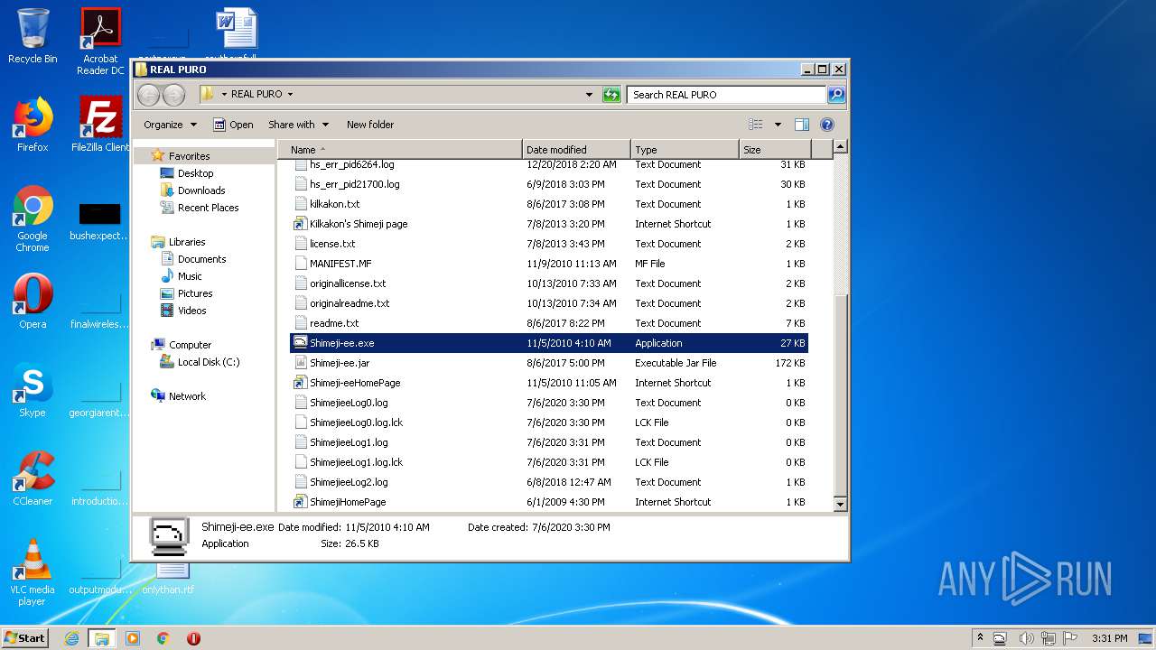
Task: Open FileZilla Client desktop shortcut
Action: [x=100, y=125]
